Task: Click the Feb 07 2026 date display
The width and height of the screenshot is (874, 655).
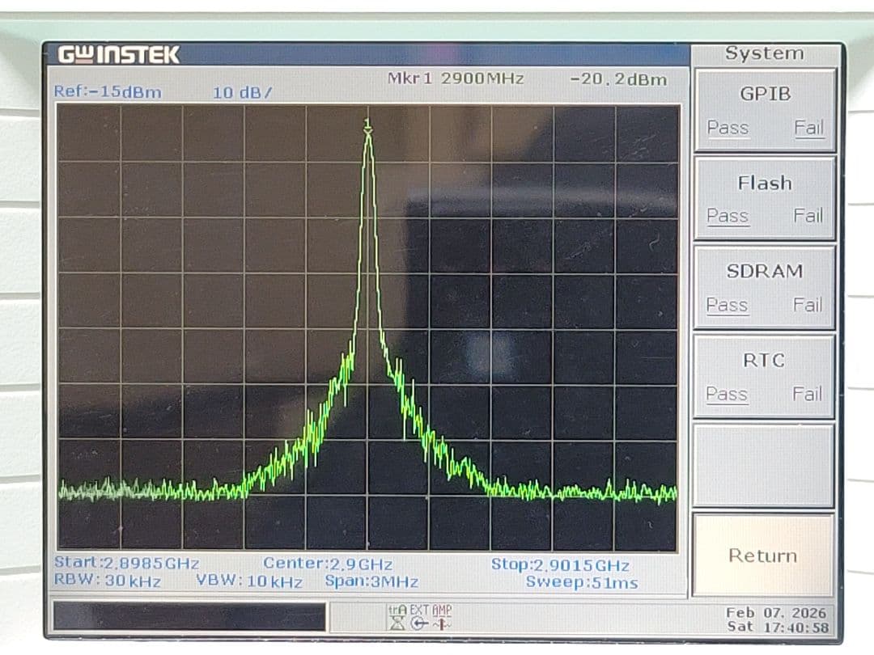Action: click(777, 613)
